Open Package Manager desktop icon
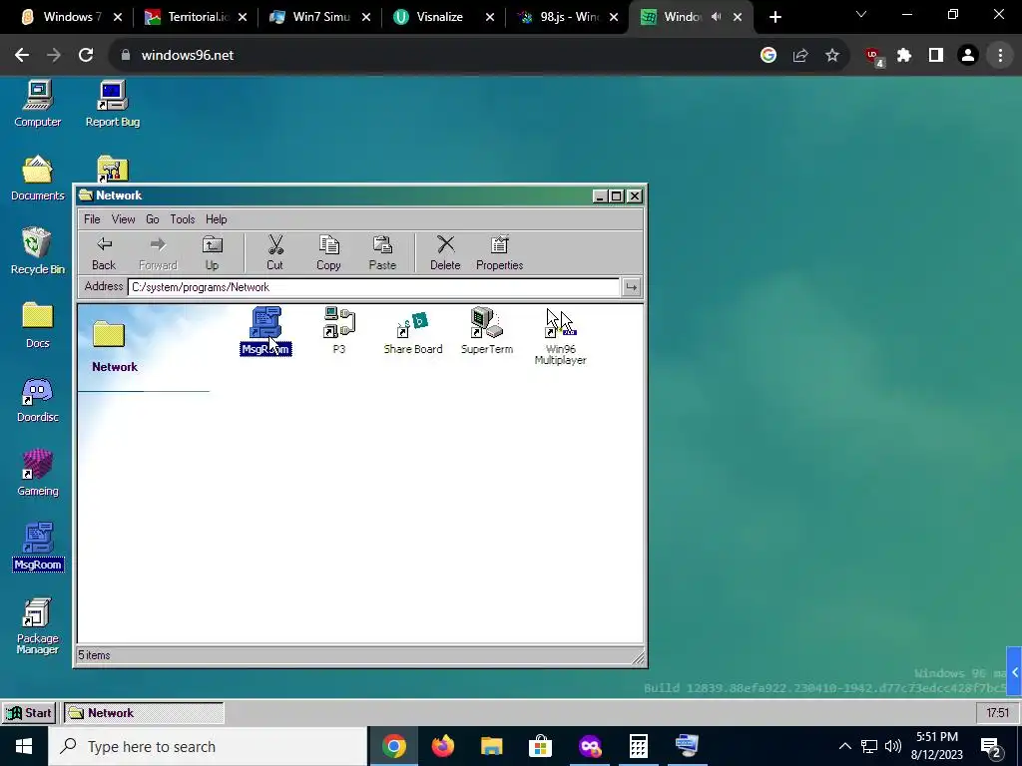 37,626
